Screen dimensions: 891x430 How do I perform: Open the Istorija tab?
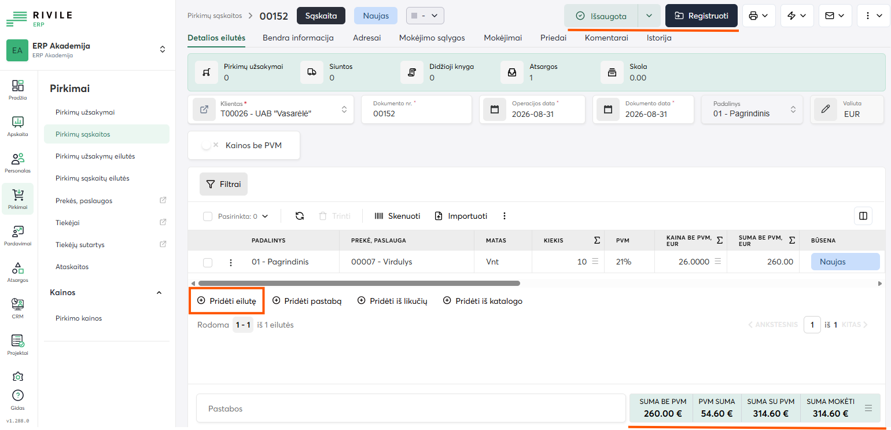659,38
